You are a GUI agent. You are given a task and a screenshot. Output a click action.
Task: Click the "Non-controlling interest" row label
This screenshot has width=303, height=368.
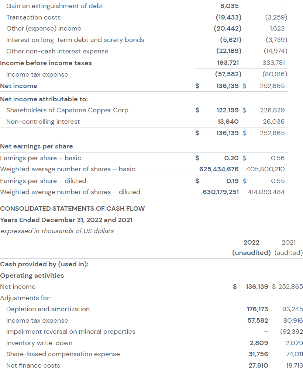pos(43,122)
